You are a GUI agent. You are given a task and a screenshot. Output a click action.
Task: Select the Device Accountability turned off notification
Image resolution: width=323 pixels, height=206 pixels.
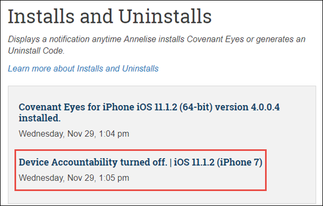[141, 162]
